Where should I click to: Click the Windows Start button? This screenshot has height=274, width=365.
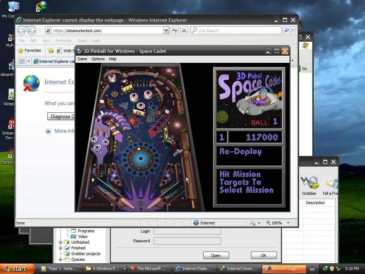(16, 269)
